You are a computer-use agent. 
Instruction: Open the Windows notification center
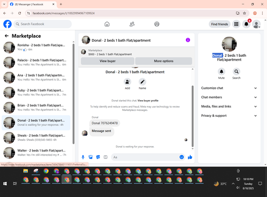[x=260, y=184]
